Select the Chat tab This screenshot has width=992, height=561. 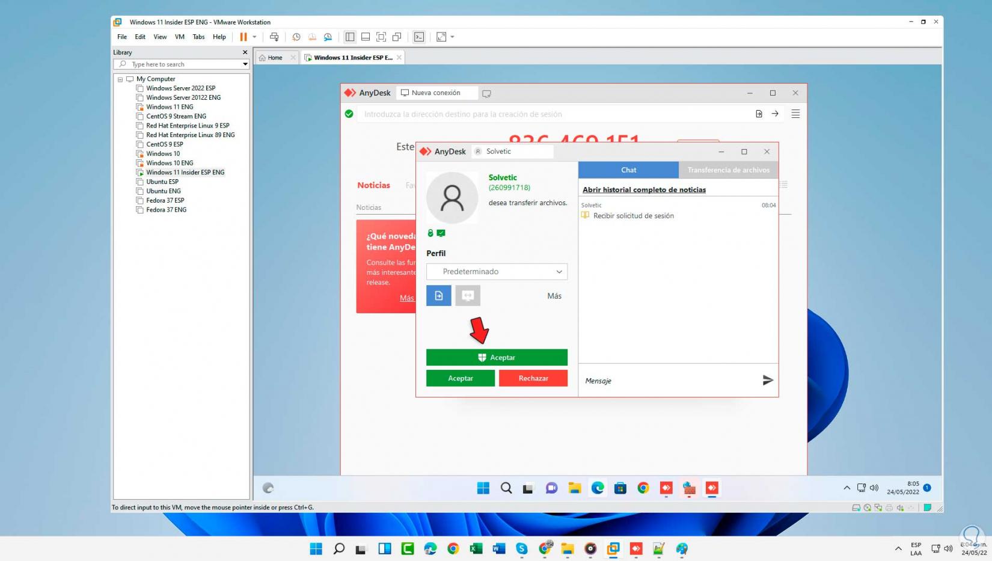(x=628, y=170)
